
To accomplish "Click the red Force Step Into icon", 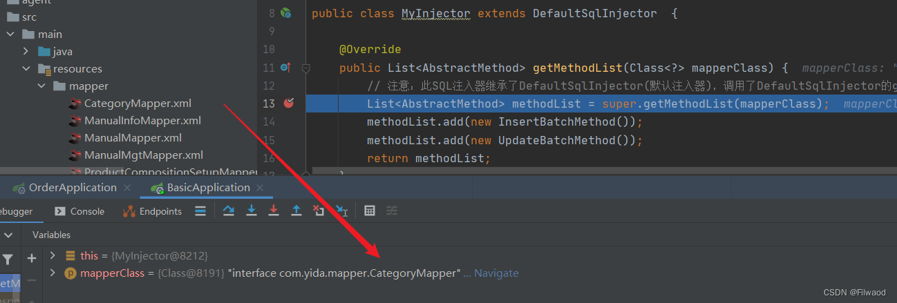I will tap(274, 211).
